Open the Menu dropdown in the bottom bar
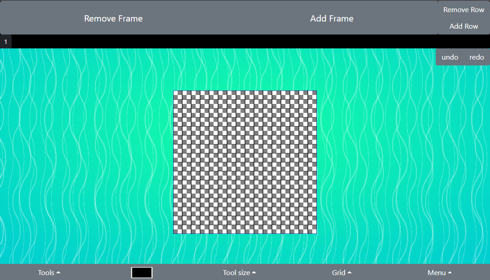Image resolution: width=490 pixels, height=280 pixels. 439,272
